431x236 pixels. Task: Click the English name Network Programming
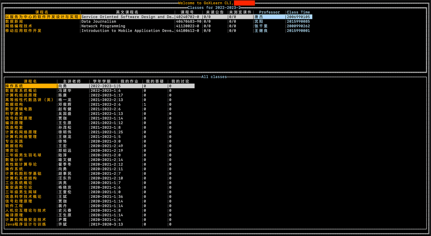[103, 26]
